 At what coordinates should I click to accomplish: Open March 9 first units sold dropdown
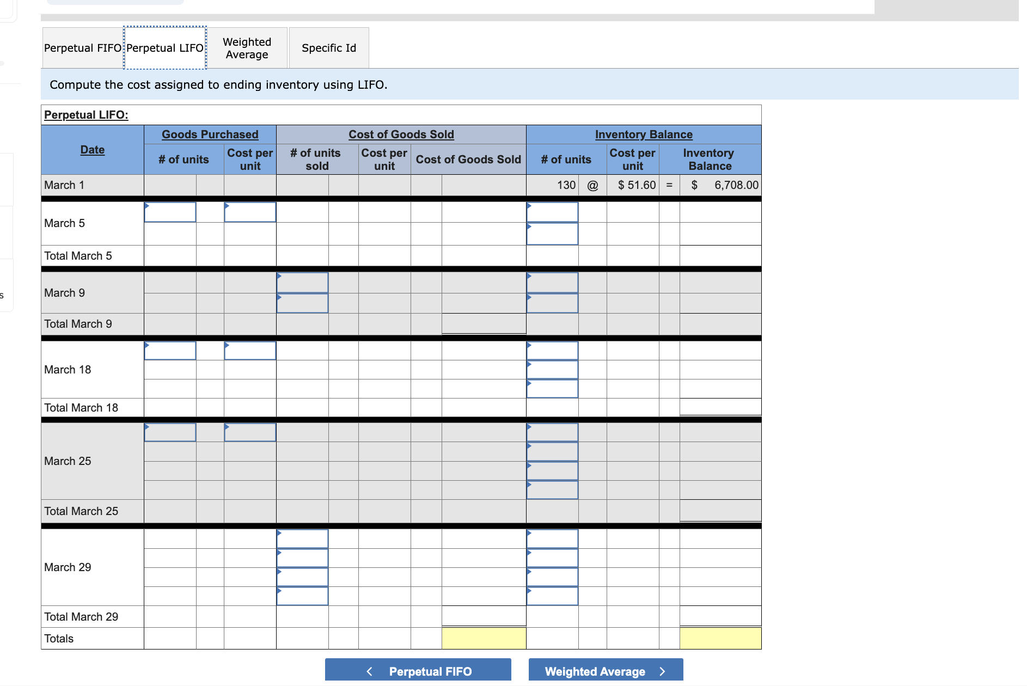point(302,283)
